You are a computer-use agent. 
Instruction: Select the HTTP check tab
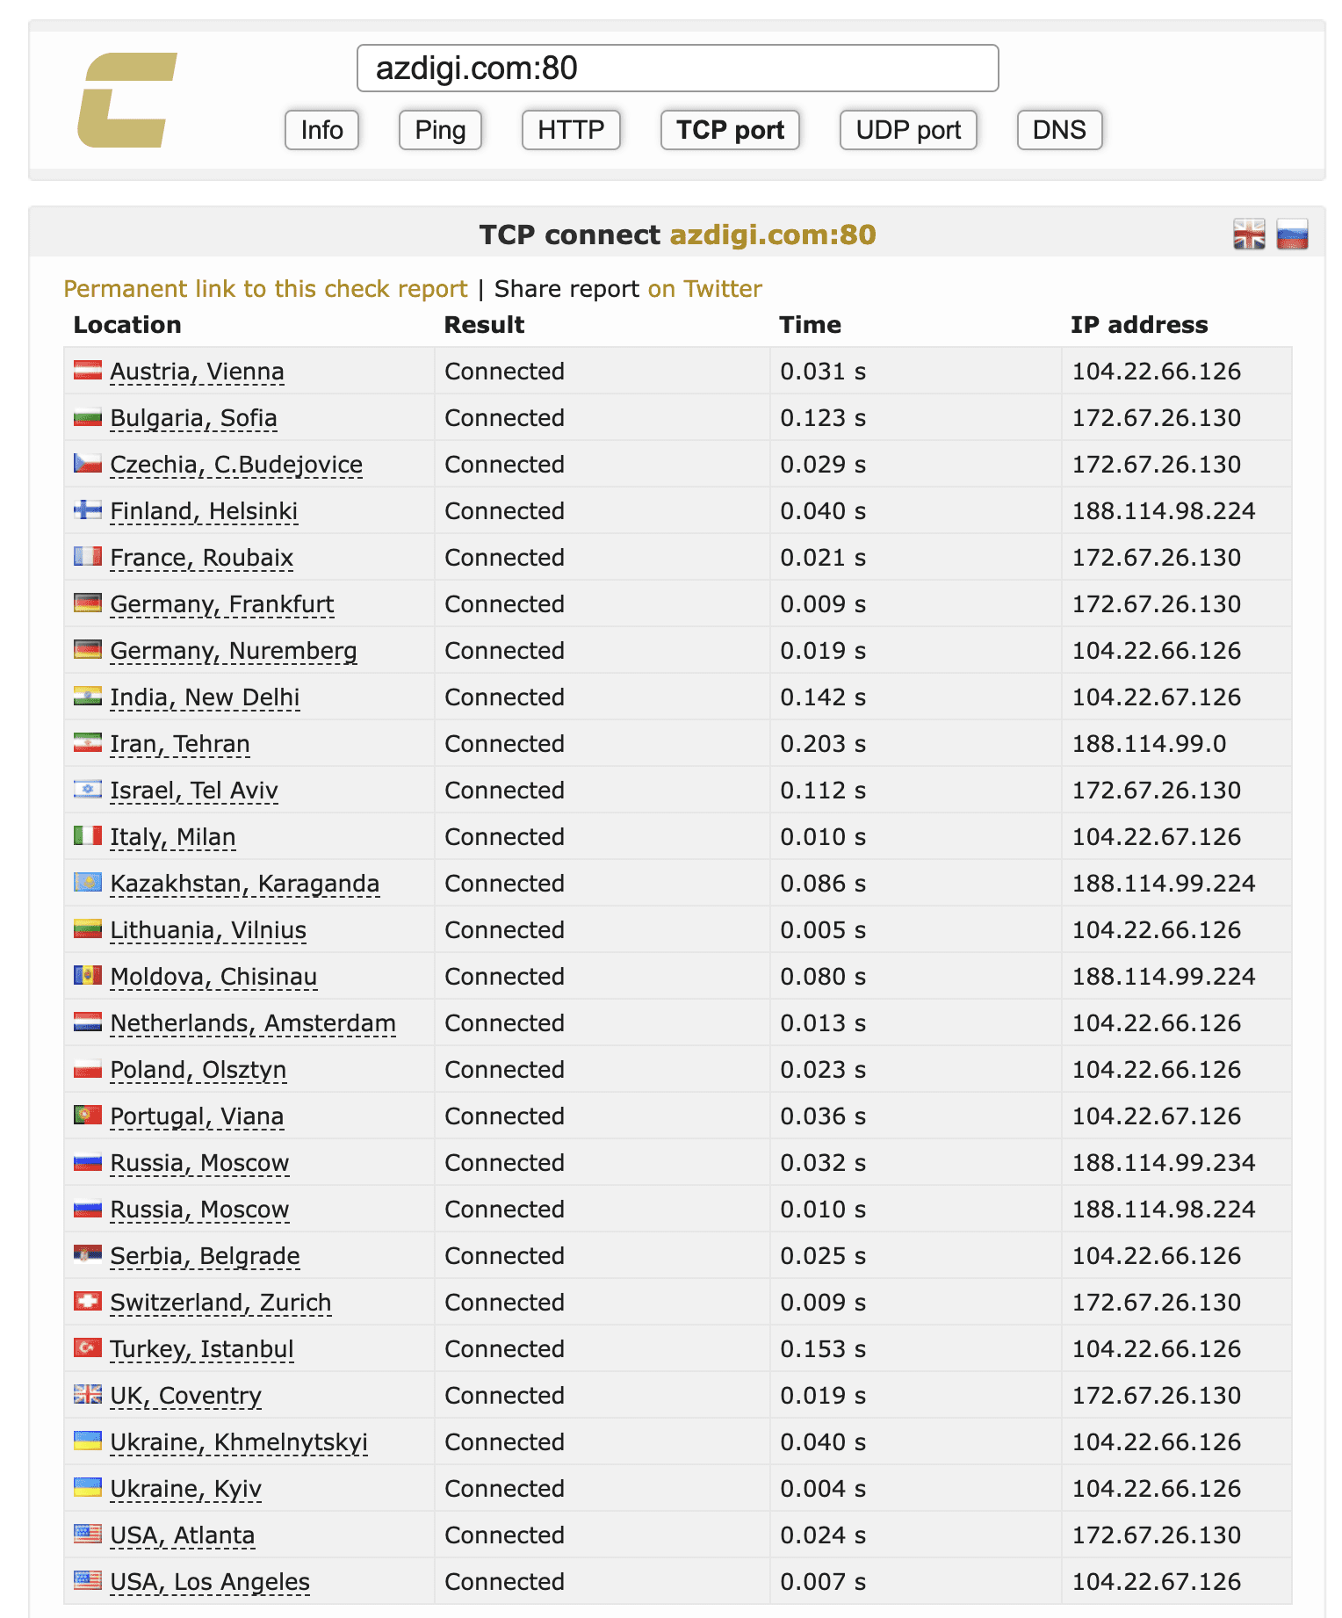point(571,130)
